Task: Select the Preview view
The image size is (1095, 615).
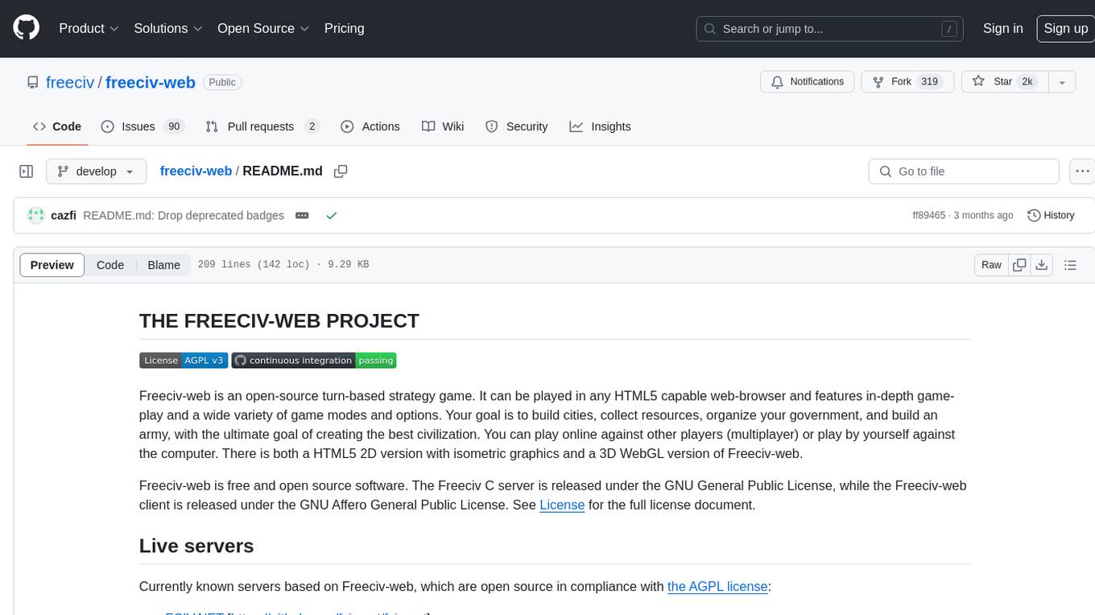Action: [52, 265]
